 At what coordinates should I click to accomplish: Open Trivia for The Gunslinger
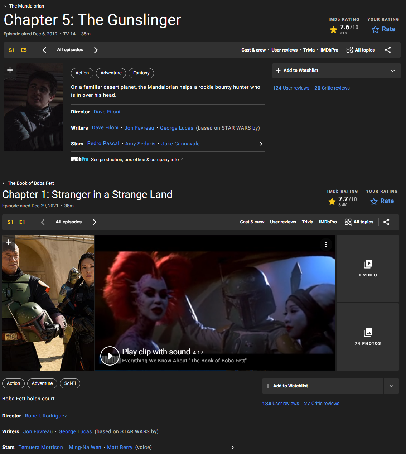tap(309, 50)
